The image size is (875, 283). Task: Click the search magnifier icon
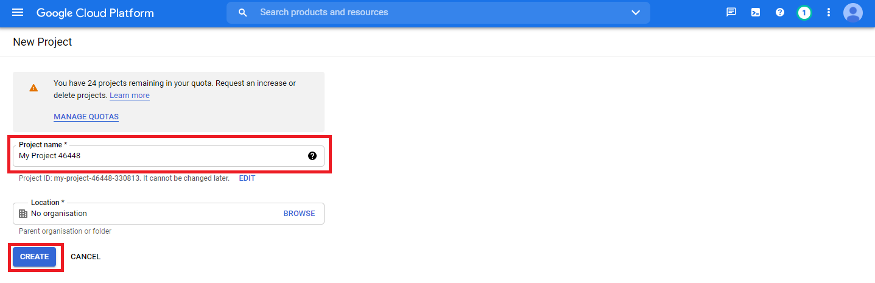(242, 13)
